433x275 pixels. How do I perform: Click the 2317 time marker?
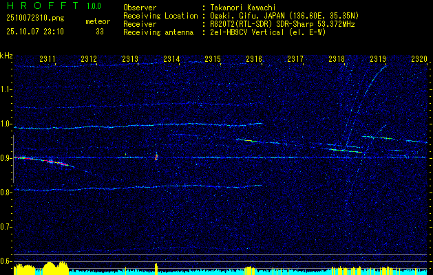(295, 58)
